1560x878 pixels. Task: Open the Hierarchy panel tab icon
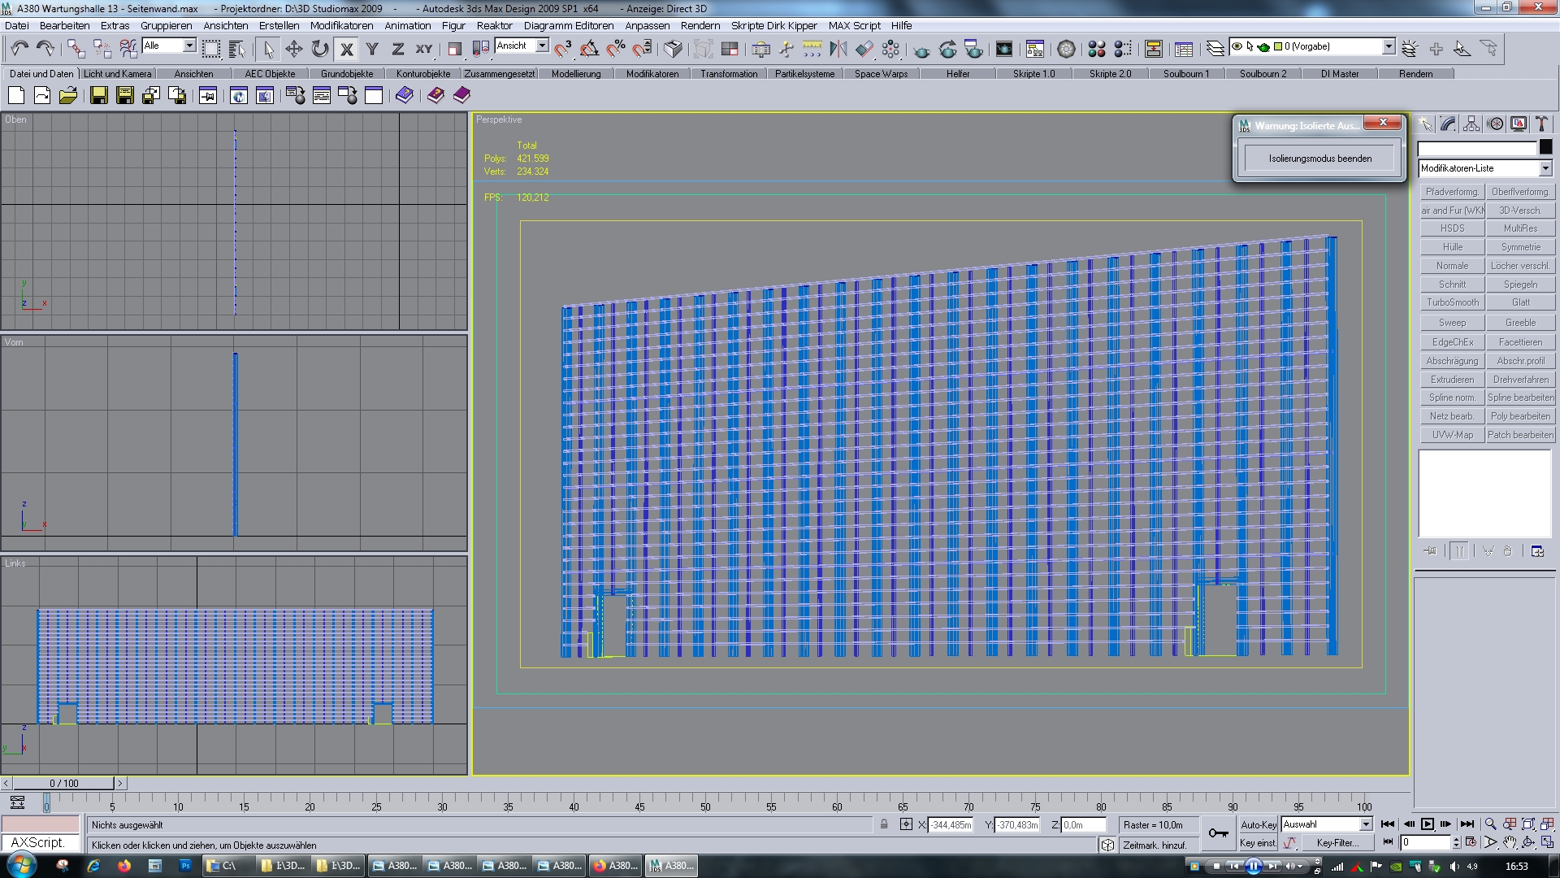pos(1471,124)
